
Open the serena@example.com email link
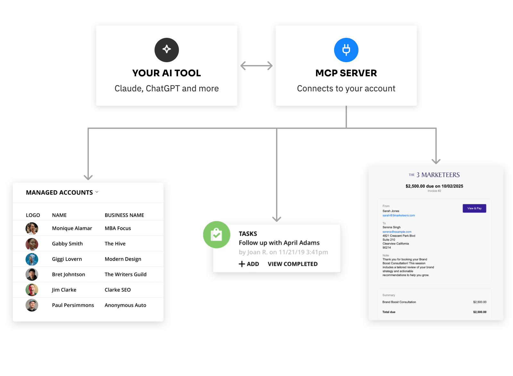click(x=397, y=232)
